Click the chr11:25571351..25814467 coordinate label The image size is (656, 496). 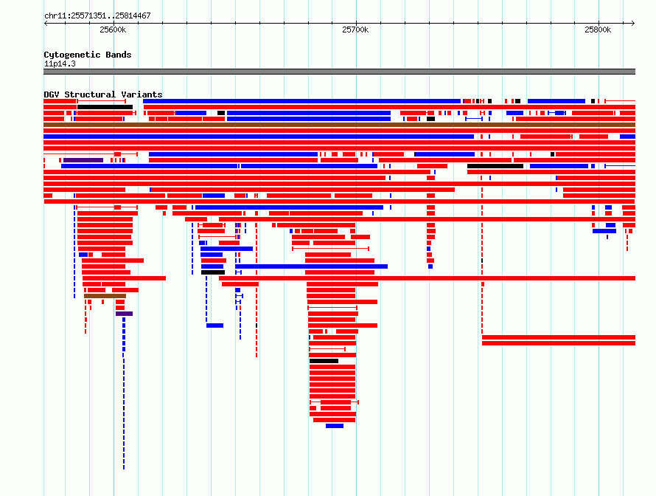[x=97, y=15]
